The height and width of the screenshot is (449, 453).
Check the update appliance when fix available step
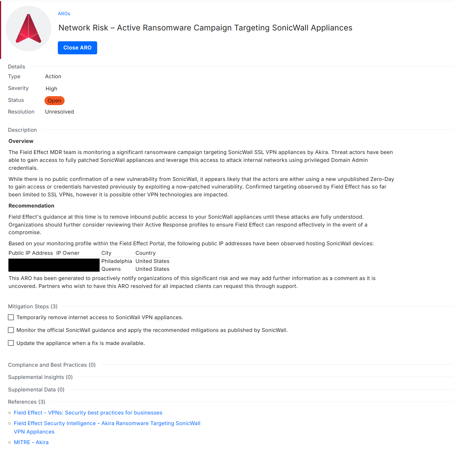click(x=11, y=343)
